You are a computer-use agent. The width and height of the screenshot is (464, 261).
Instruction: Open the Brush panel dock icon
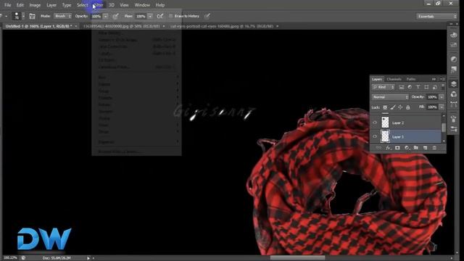click(x=453, y=119)
